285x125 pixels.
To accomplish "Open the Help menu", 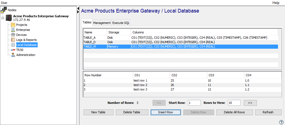I will point(276,3).
